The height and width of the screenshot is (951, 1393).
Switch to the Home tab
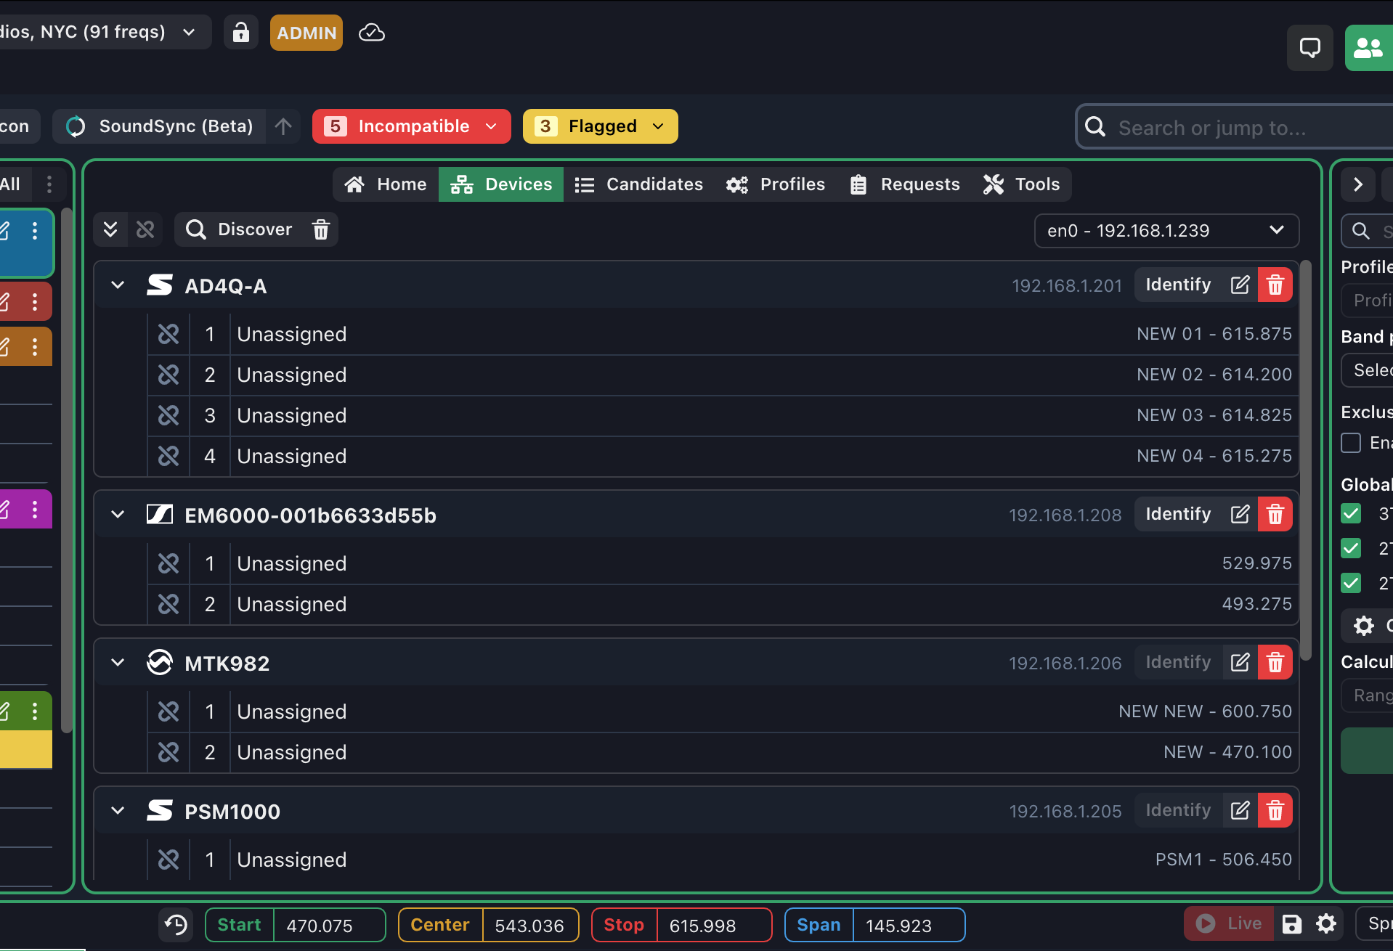pyautogui.click(x=386, y=184)
